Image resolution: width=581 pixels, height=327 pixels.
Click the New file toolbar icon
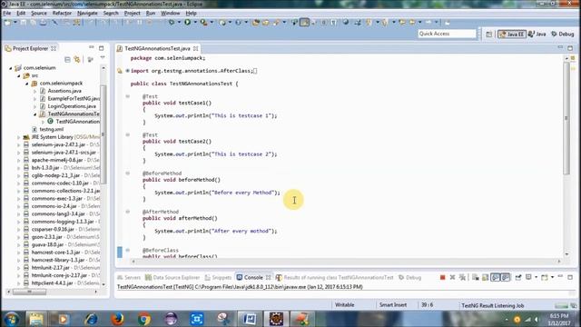click(x=7, y=23)
